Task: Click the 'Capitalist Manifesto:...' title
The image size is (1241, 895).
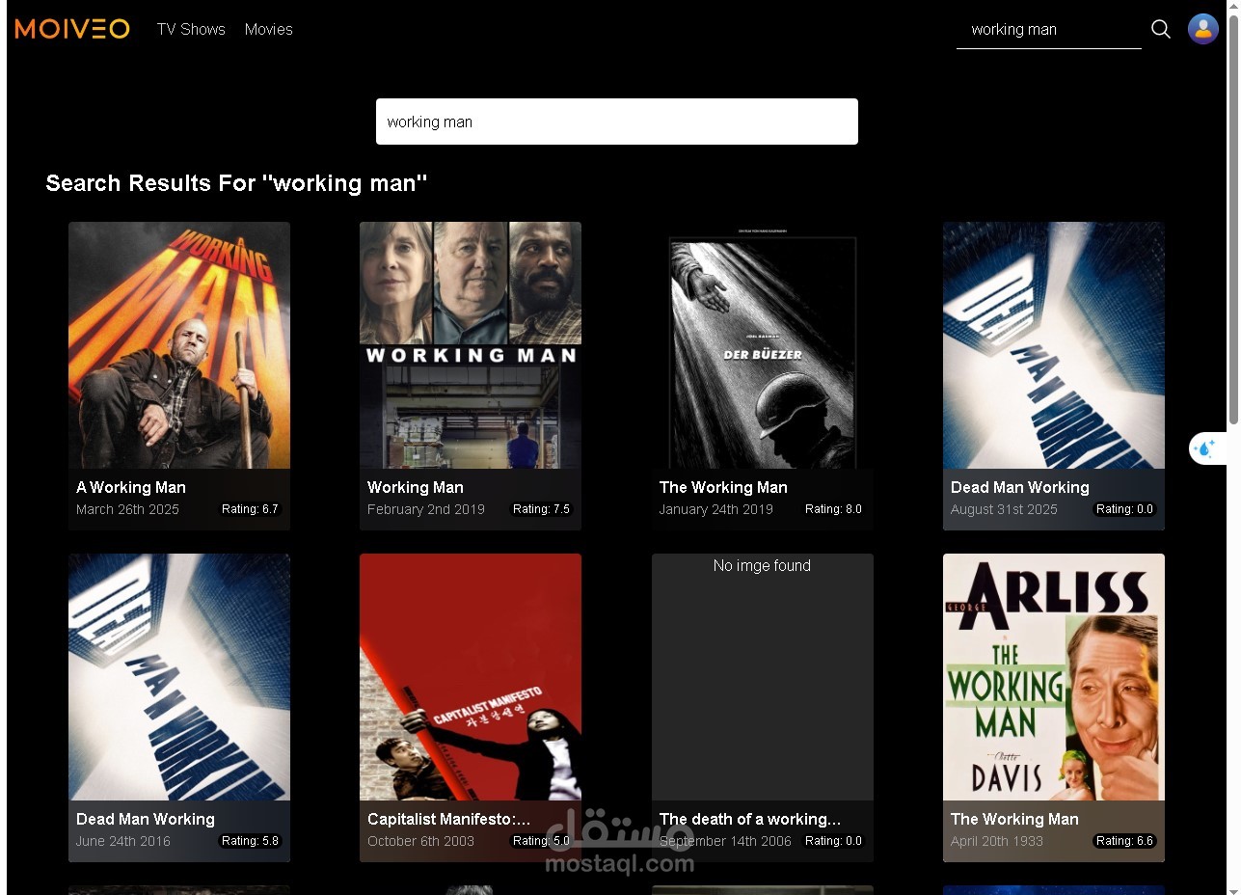Action: point(449,819)
